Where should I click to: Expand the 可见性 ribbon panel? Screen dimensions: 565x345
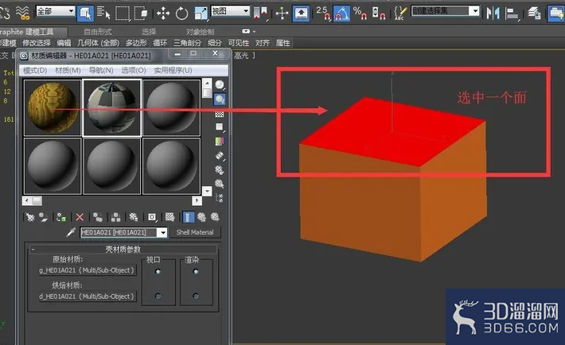pyautogui.click(x=239, y=43)
